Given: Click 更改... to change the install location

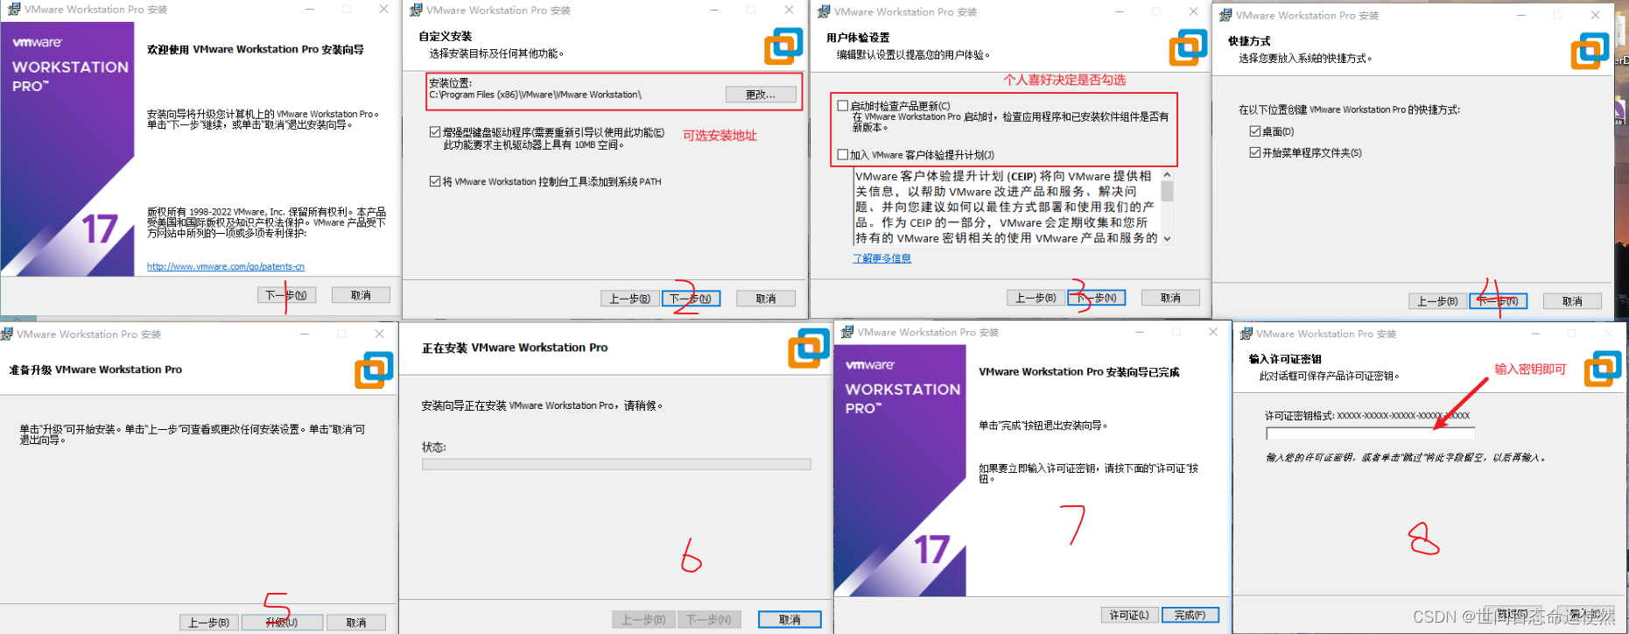Looking at the screenshot, I should point(761,95).
